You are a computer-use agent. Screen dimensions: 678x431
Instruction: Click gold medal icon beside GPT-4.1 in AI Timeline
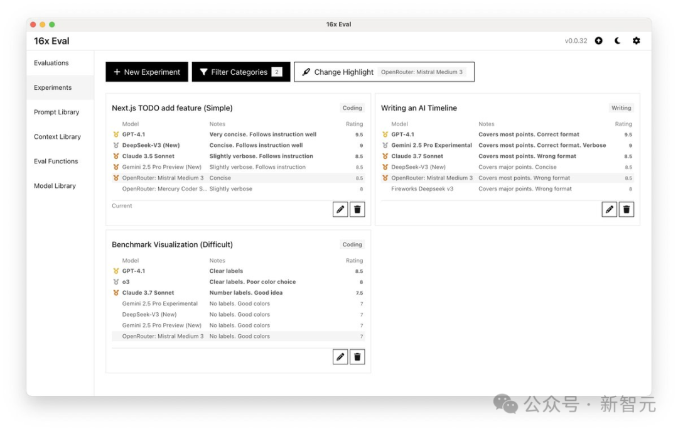[x=385, y=134]
